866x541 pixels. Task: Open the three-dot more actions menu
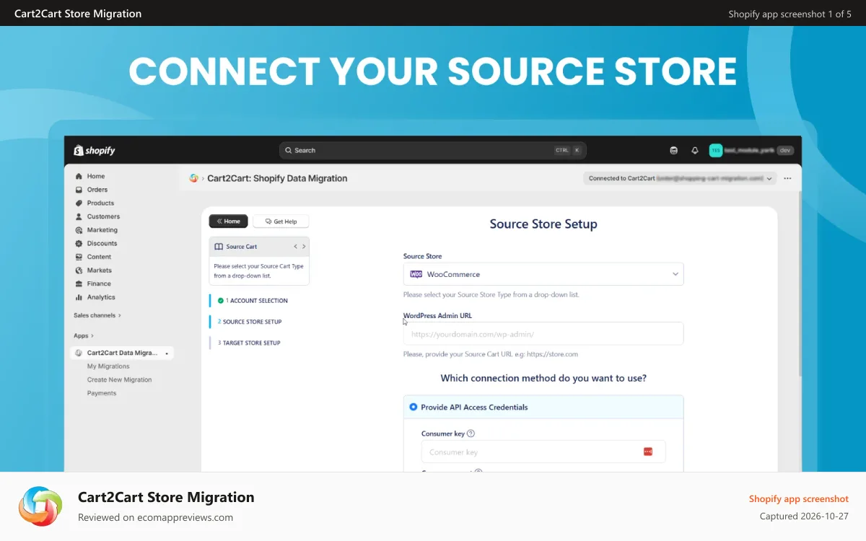click(787, 178)
